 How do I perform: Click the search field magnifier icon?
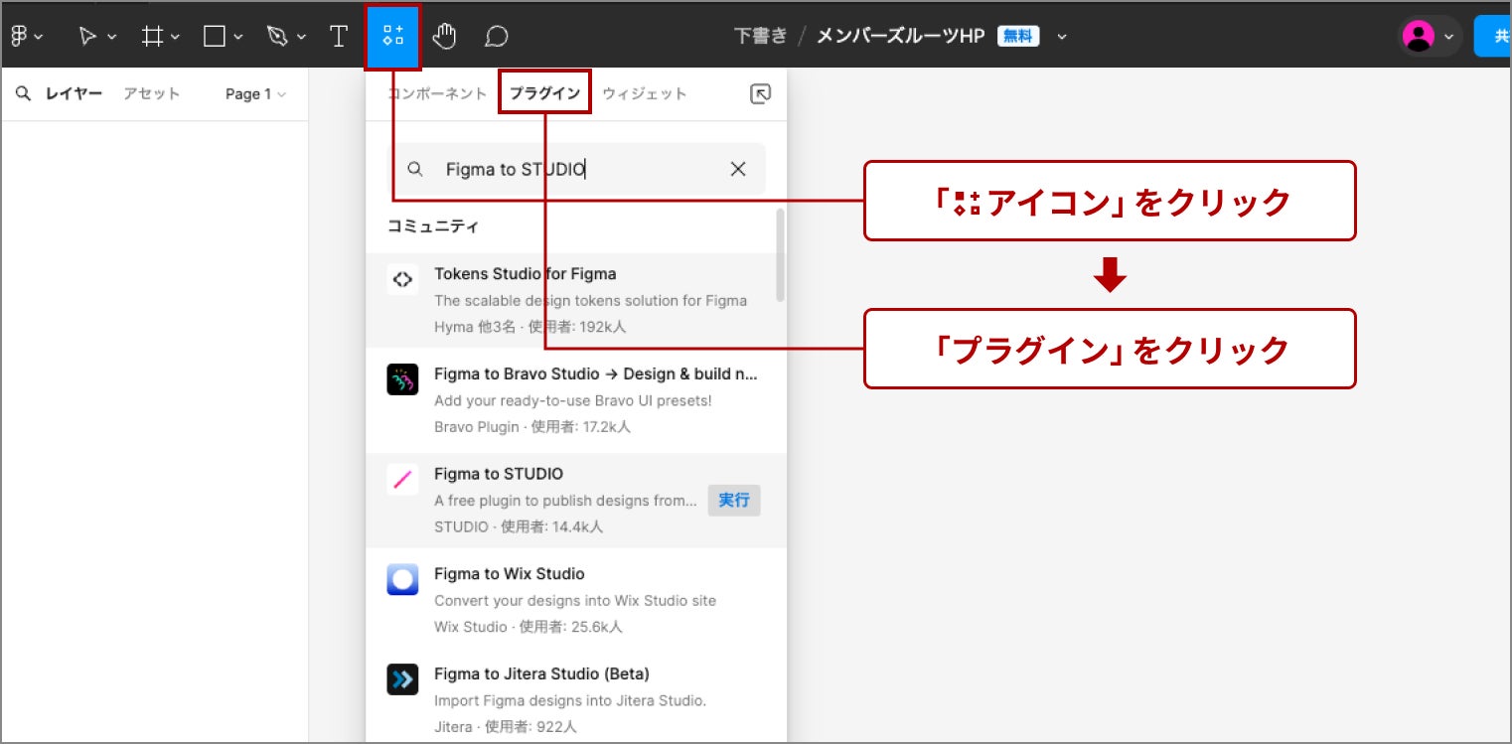pyautogui.click(x=416, y=170)
